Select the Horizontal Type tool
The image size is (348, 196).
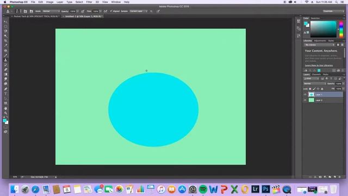tap(5, 94)
